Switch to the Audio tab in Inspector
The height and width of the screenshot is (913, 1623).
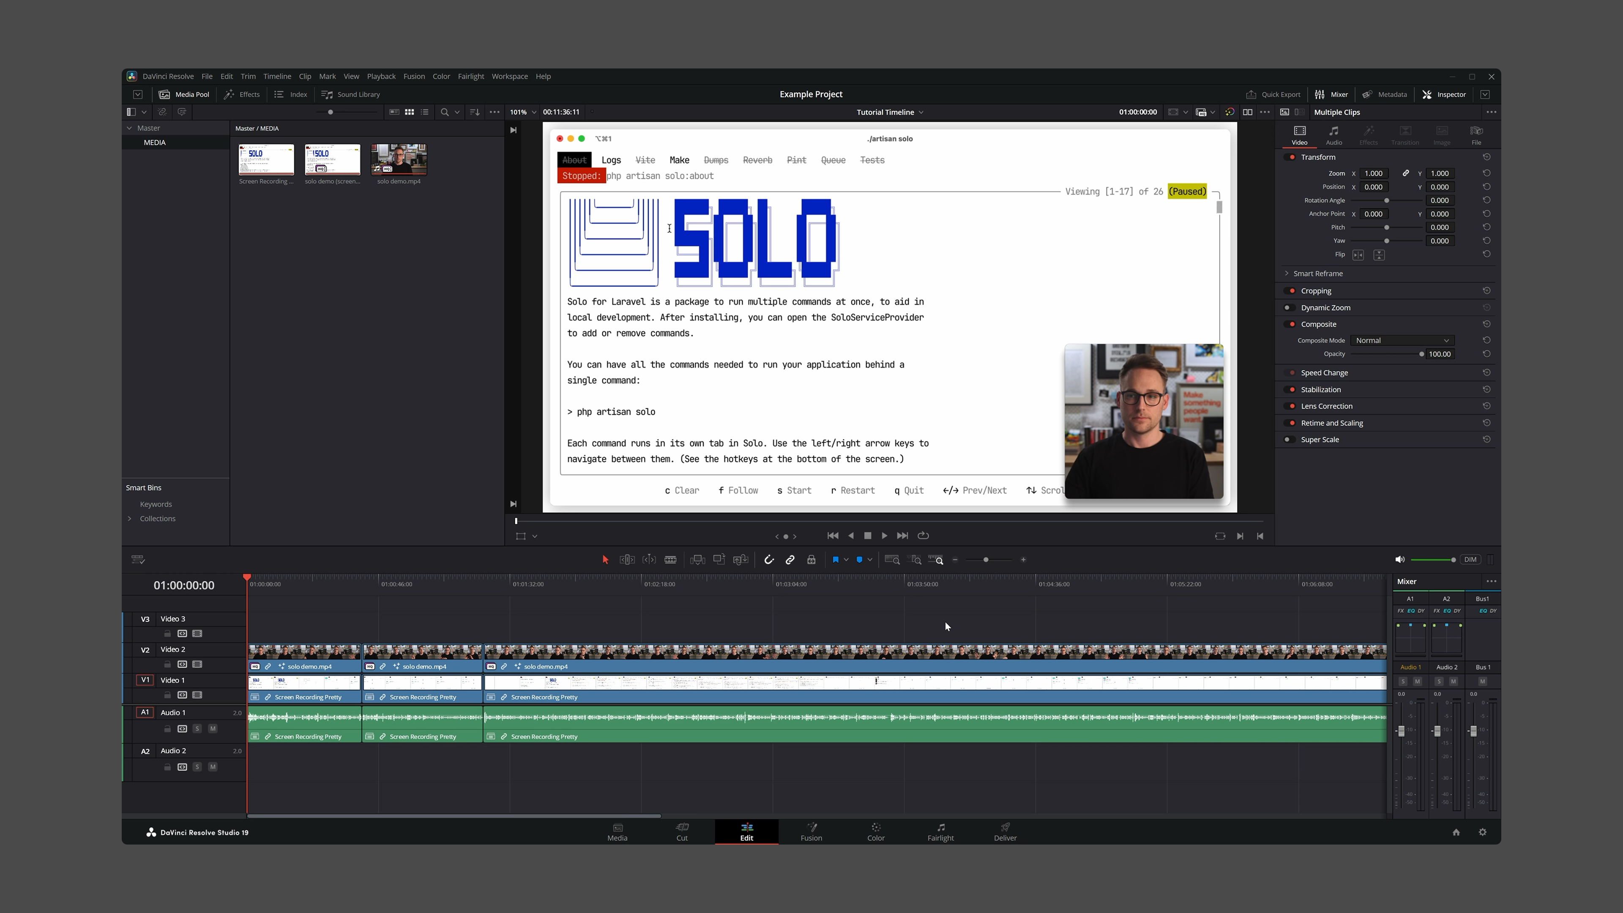(x=1334, y=134)
